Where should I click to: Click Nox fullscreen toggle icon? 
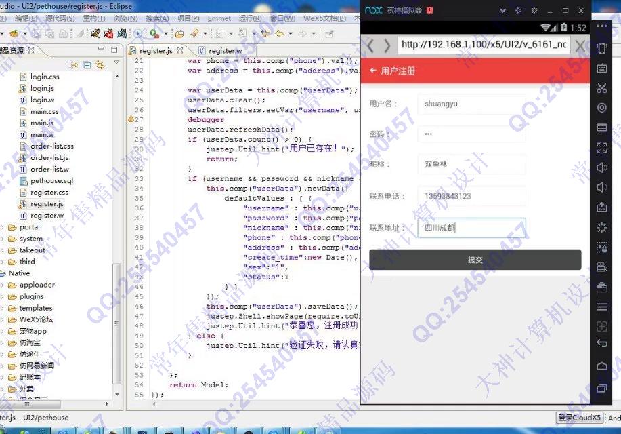click(x=601, y=148)
